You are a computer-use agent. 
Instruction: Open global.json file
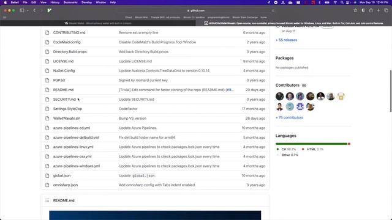62,175
